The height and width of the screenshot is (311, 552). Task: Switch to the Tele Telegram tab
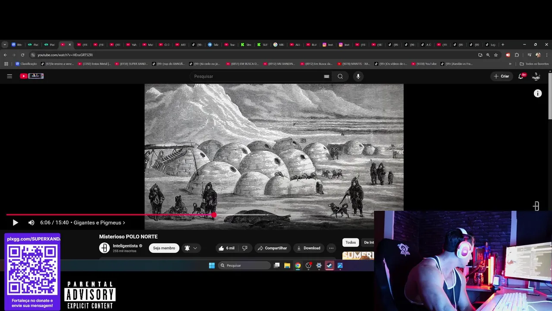[213, 44]
